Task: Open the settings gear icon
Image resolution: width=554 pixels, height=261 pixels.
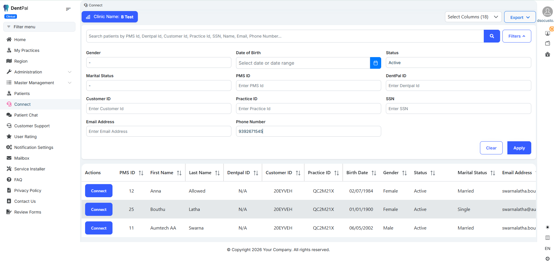Action: (547, 258)
